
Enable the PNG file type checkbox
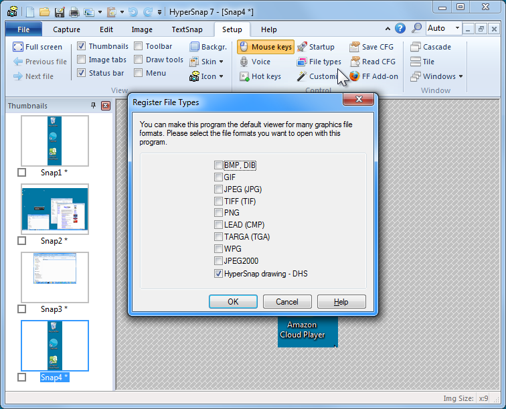click(x=219, y=213)
